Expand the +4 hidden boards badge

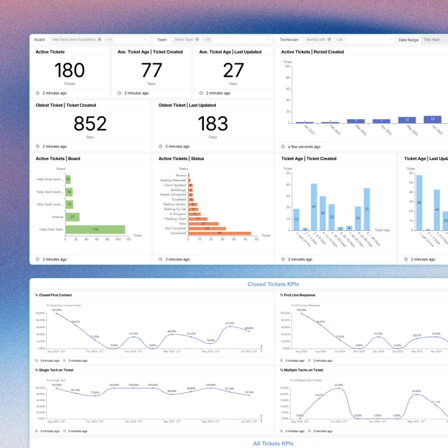click(x=110, y=40)
